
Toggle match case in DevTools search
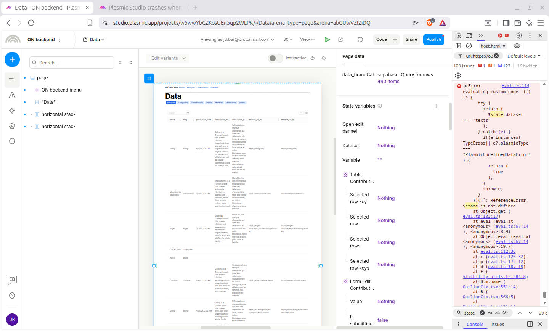pos(490,313)
